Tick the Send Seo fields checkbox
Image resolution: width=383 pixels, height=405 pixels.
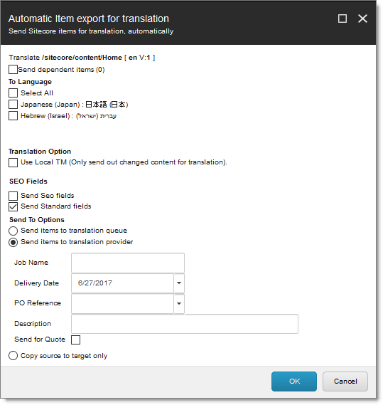(x=14, y=196)
